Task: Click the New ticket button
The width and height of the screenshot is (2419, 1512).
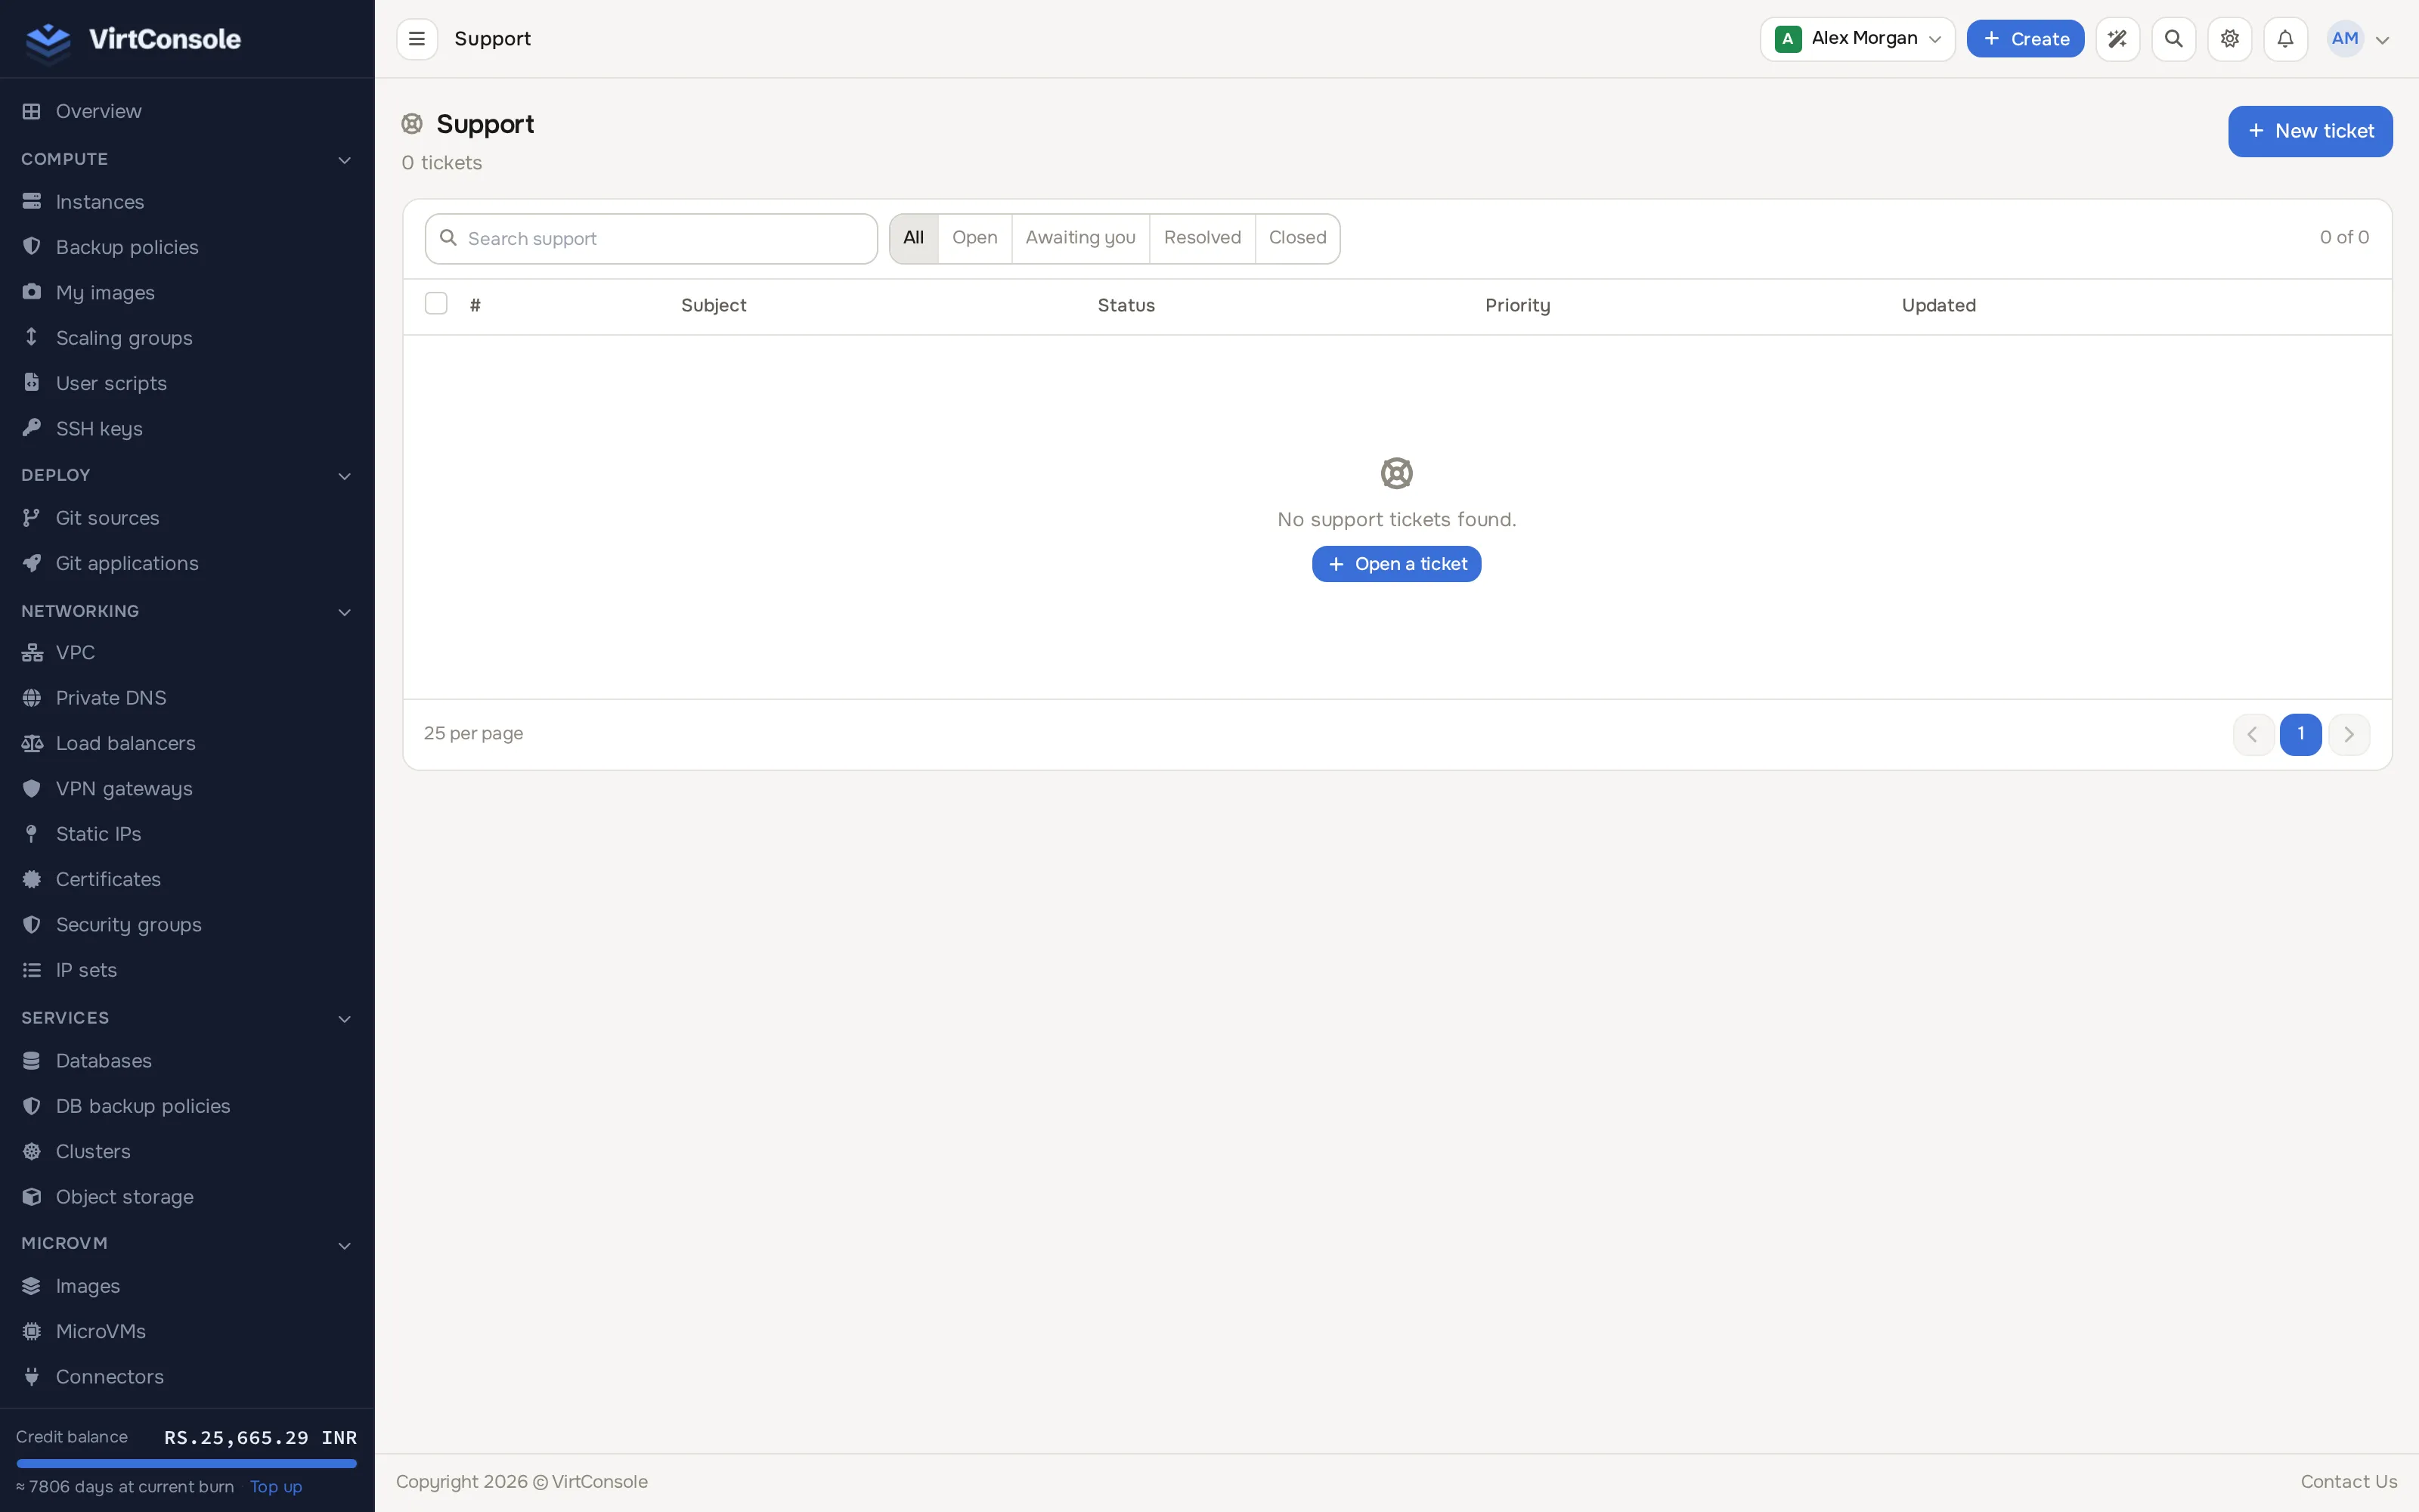Action: click(2310, 131)
